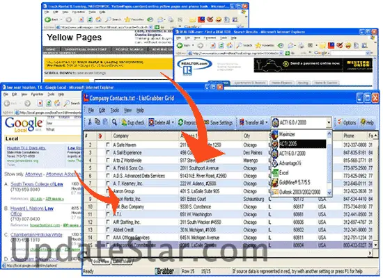Image resolution: width=383 pixels, height=278 pixels.
Task: Open the Help menu in ListGrabber Grid
Action: coord(140,111)
